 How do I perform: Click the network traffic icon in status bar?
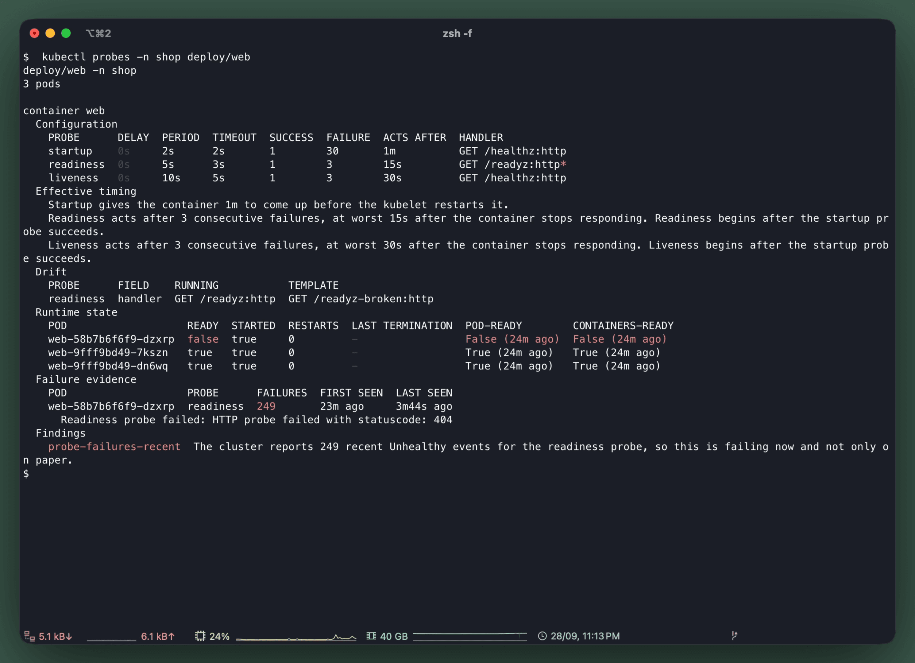(x=29, y=636)
